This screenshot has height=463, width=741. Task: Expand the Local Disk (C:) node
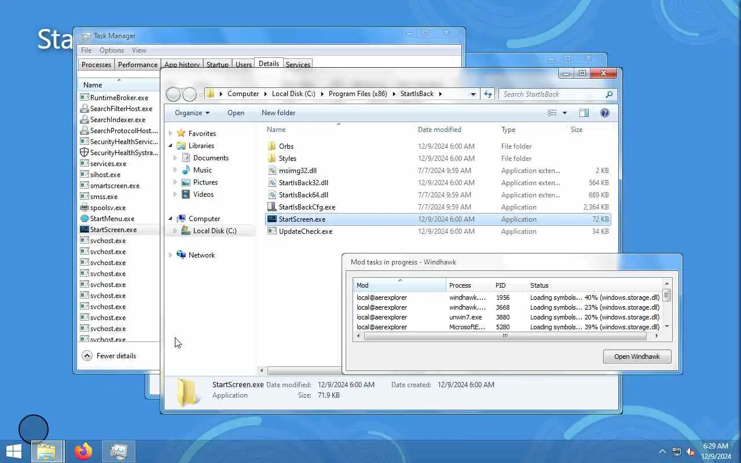coord(175,231)
